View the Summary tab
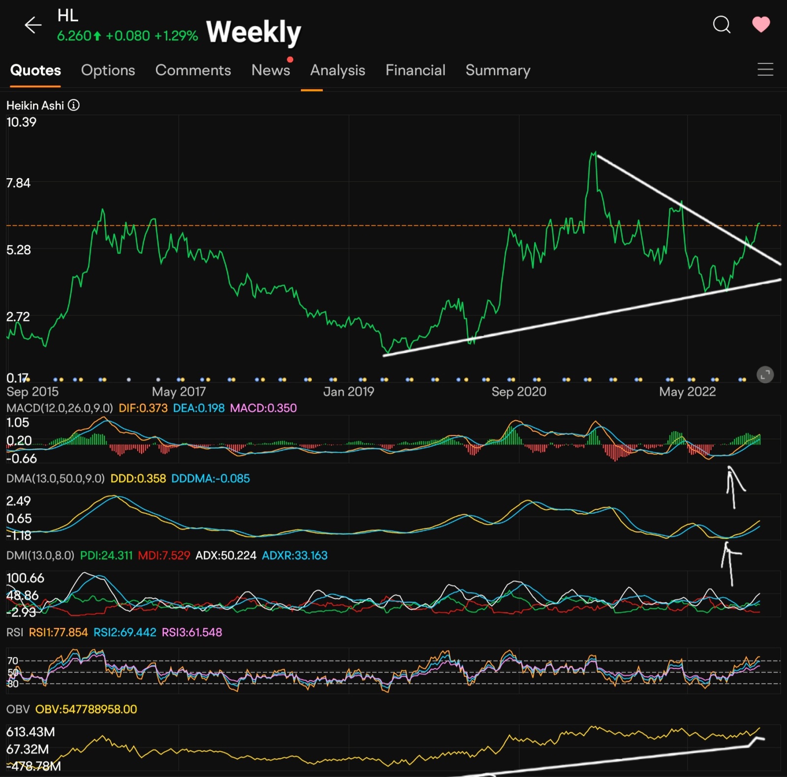Image resolution: width=787 pixels, height=777 pixels. tap(498, 70)
